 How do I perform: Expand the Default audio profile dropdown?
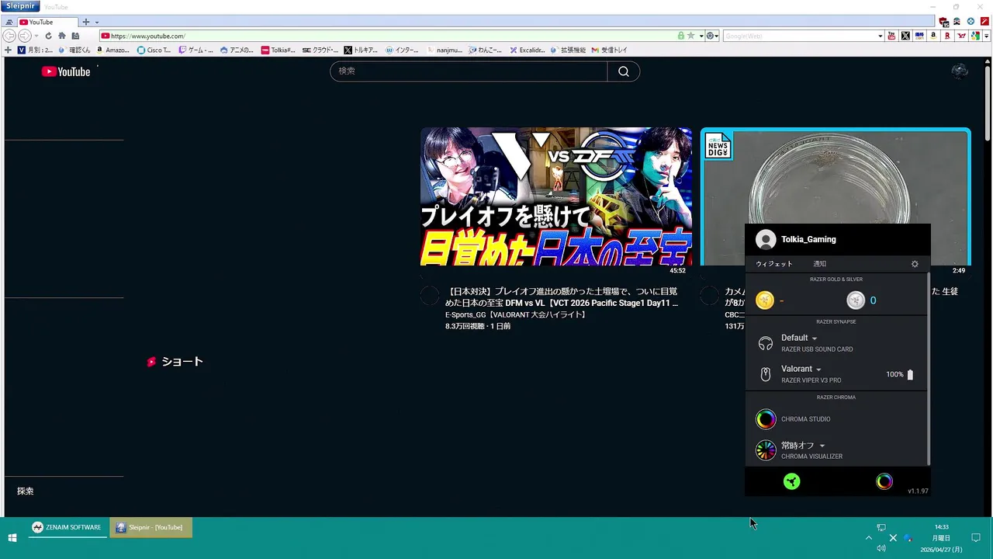(815, 339)
